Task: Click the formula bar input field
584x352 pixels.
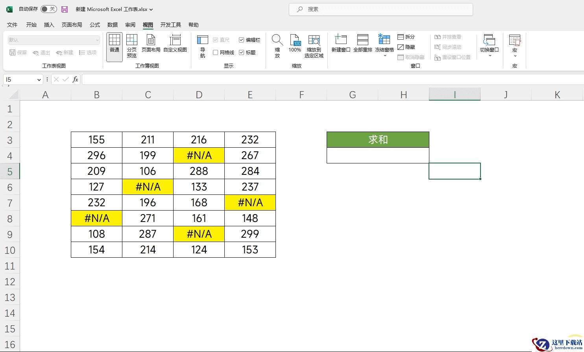Action: click(x=333, y=79)
